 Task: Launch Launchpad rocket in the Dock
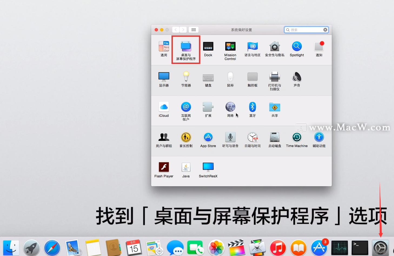(x=32, y=248)
